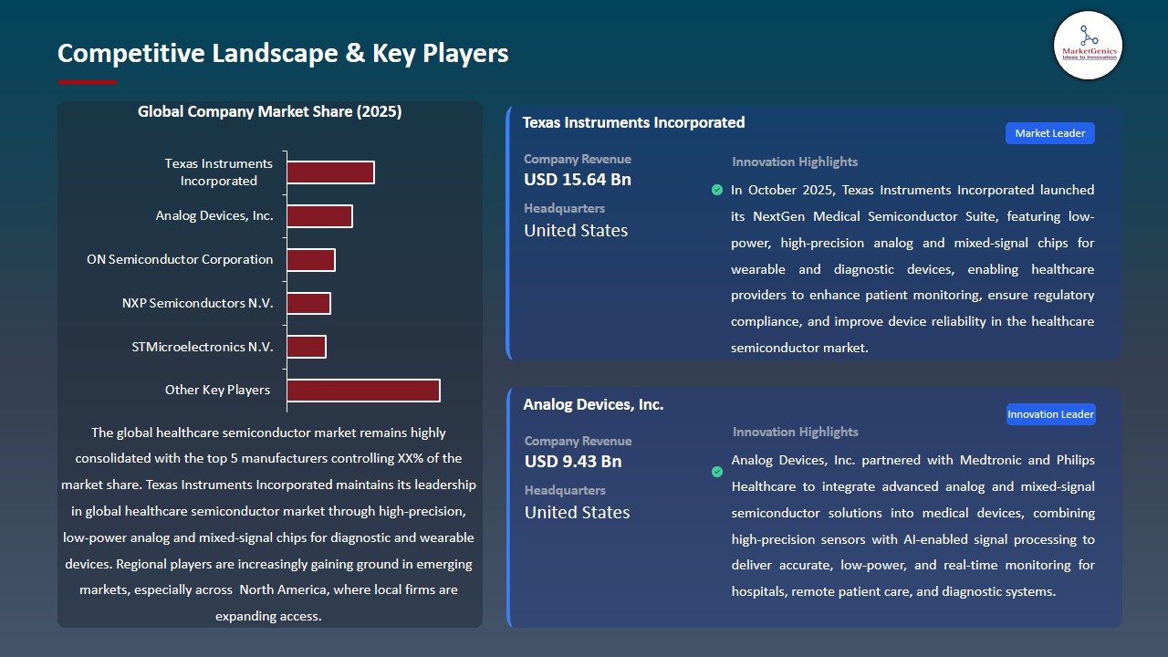Viewport: 1168px width, 657px height.
Task: Select the Other Key Players bar
Action: click(363, 390)
